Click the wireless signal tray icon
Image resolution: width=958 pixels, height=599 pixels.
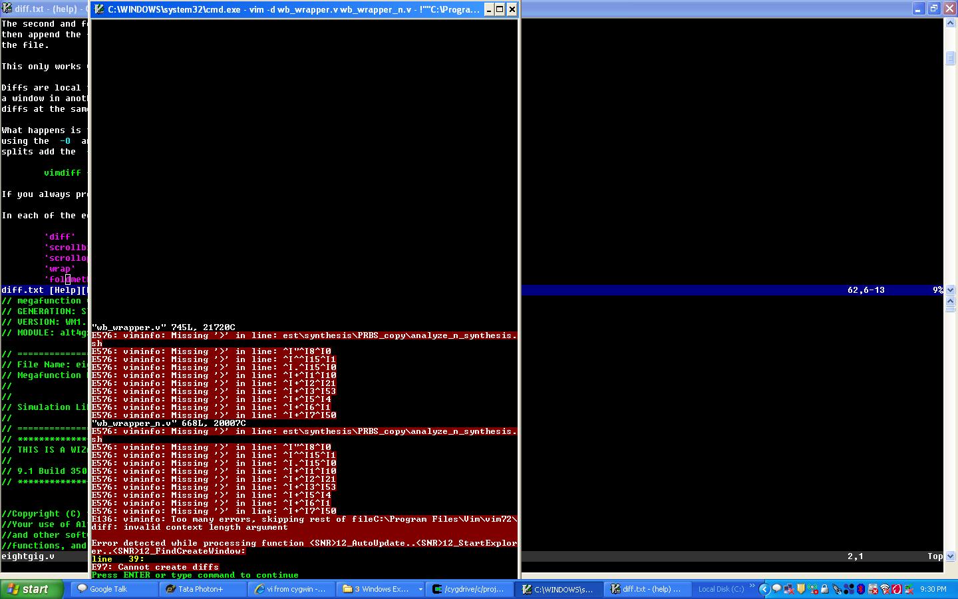click(x=885, y=589)
